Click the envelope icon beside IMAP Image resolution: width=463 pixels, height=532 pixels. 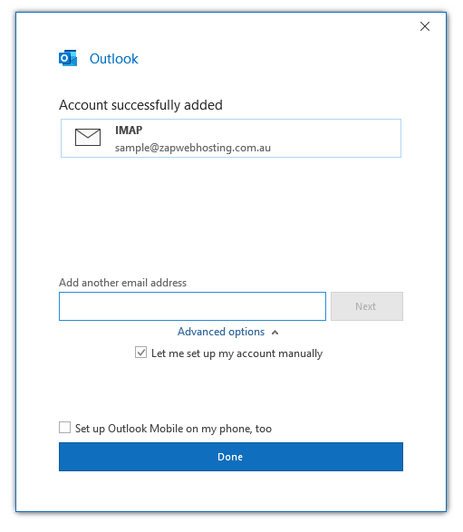[x=88, y=137]
